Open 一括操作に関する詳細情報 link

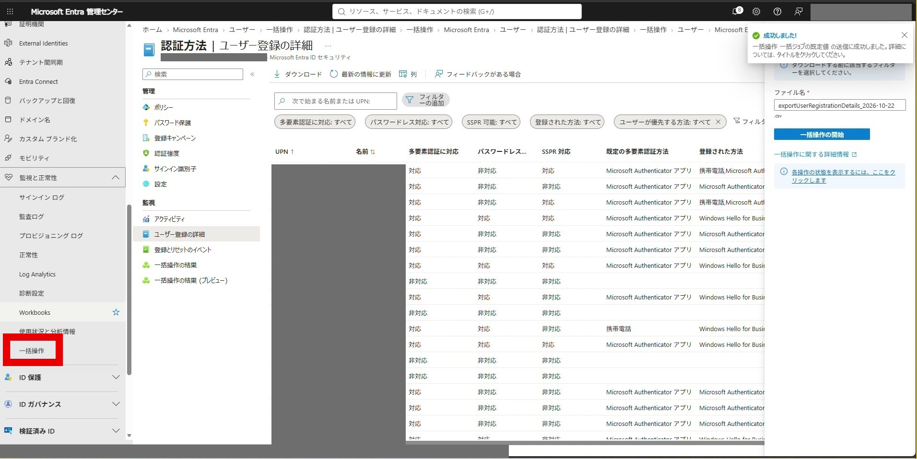point(815,154)
